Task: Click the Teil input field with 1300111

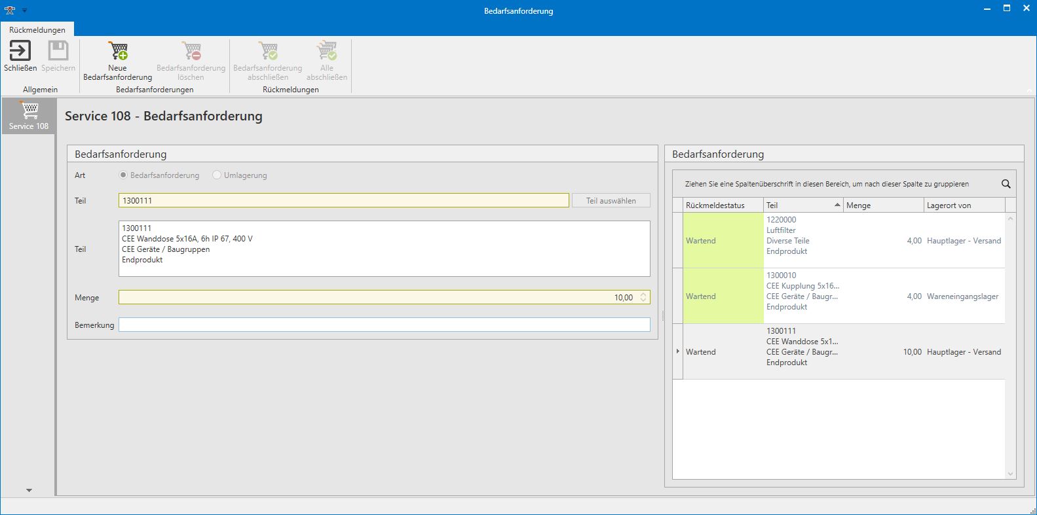Action: (344, 200)
